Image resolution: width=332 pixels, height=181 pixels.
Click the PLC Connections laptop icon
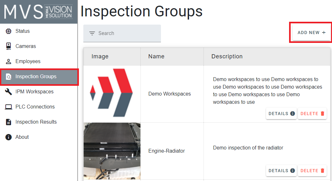pos(9,107)
